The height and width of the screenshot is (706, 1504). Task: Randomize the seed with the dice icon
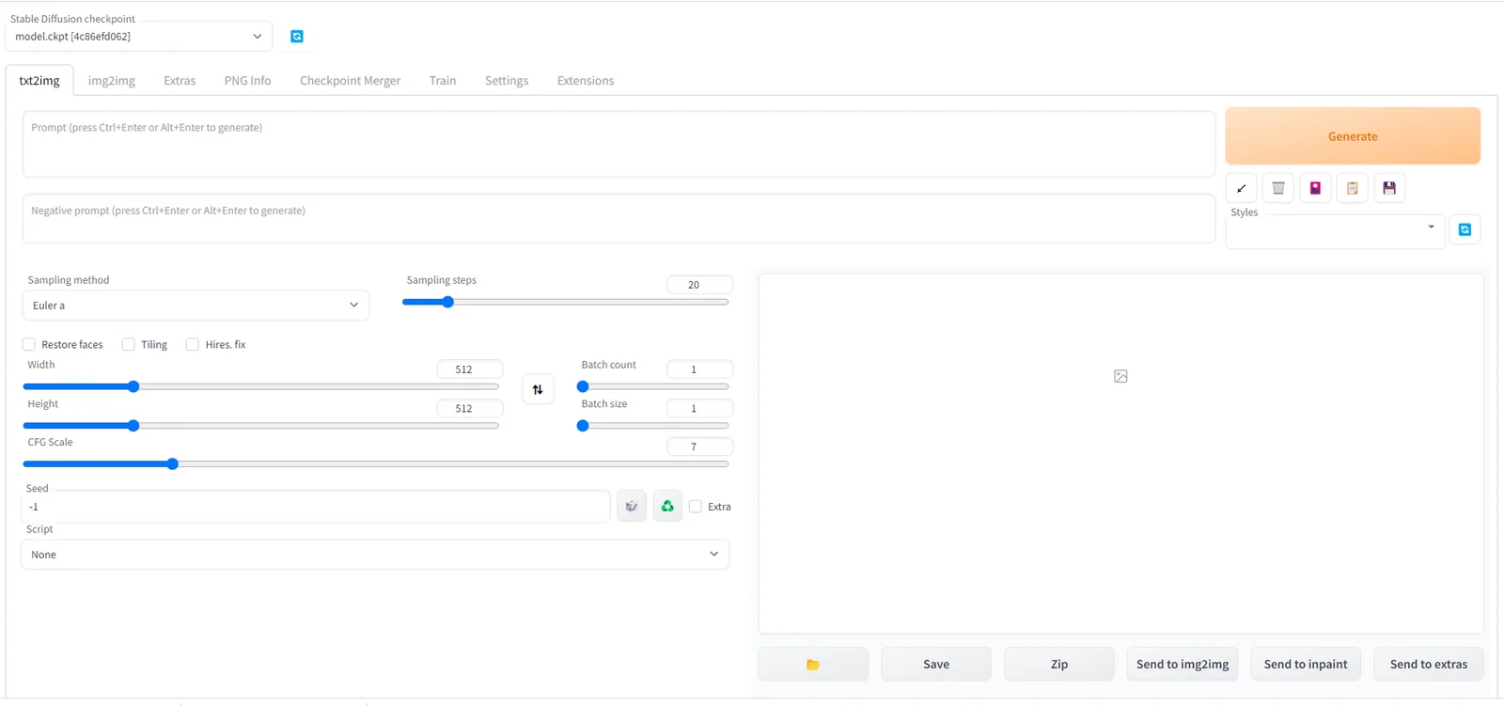click(x=632, y=507)
